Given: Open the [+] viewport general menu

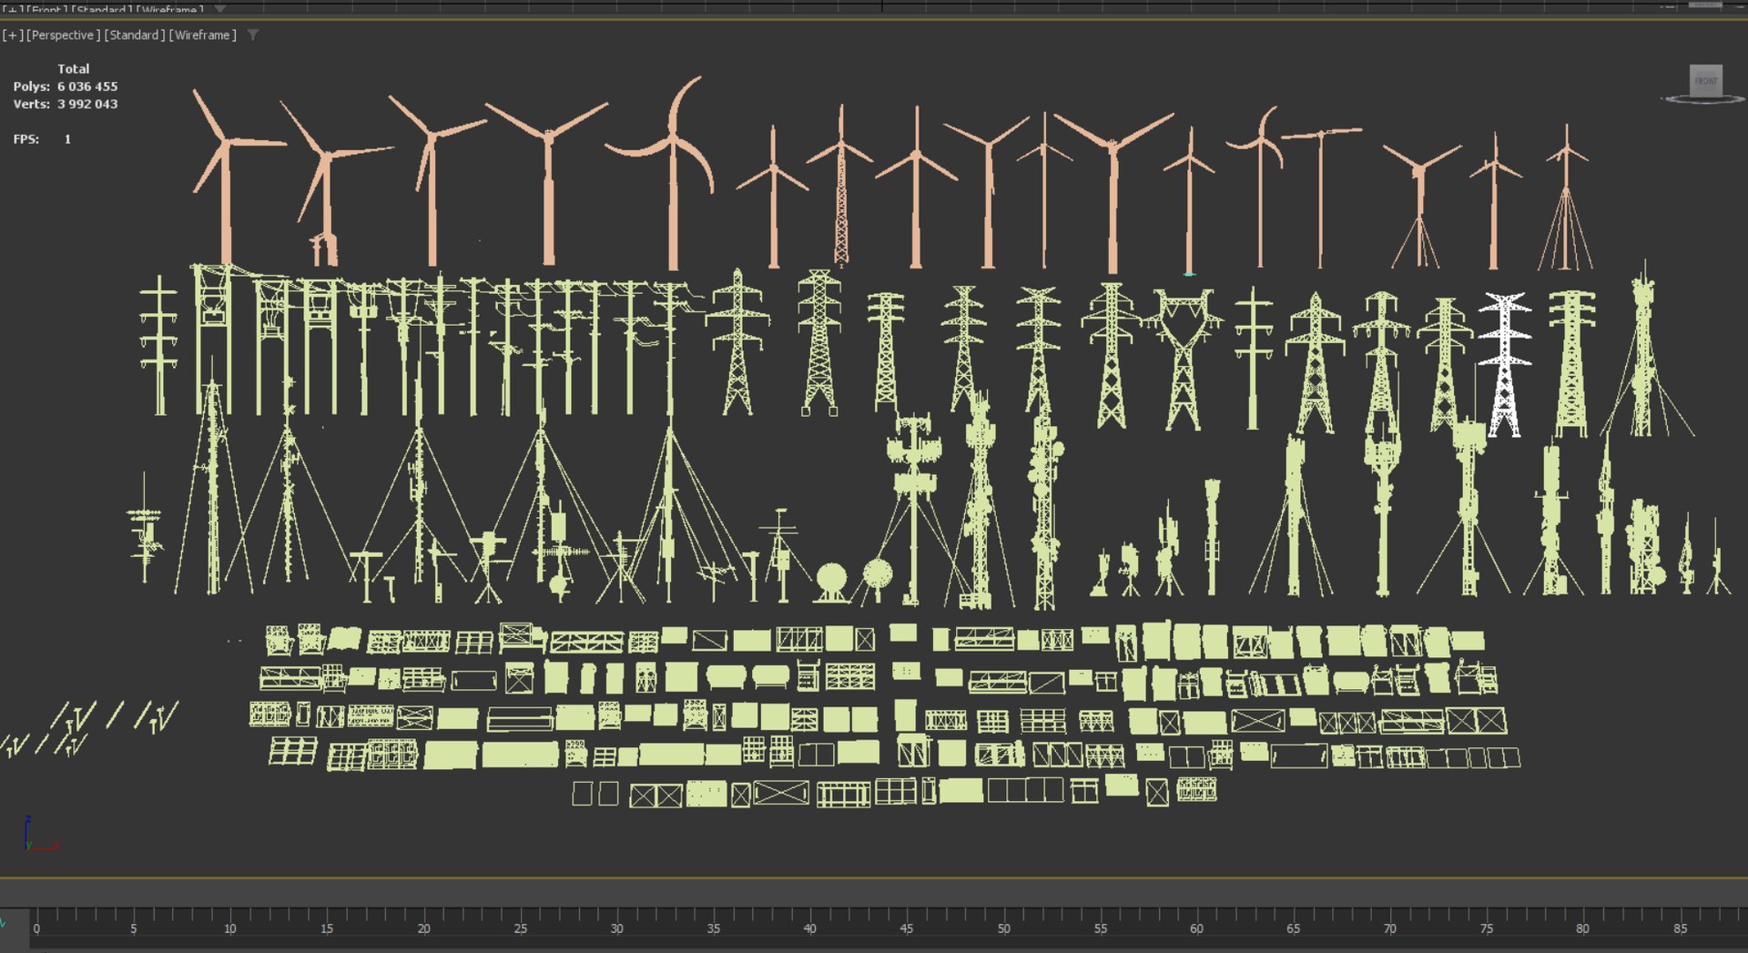Looking at the screenshot, I should [x=13, y=35].
